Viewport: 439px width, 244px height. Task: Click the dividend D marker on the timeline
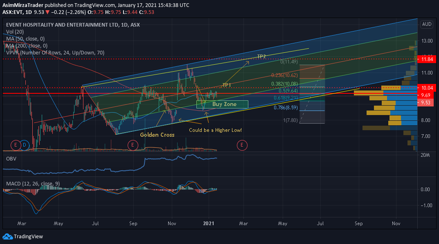click(25, 145)
